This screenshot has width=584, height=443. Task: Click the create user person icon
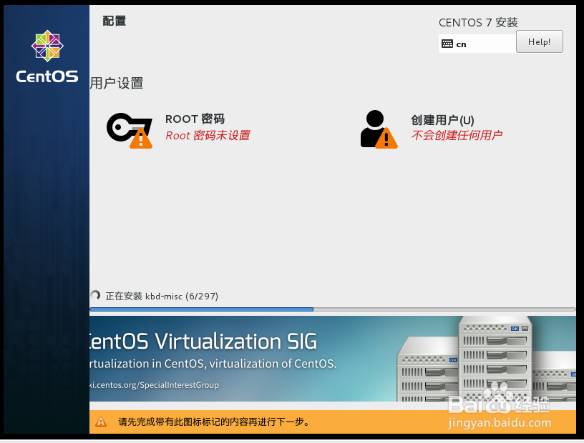(x=374, y=126)
